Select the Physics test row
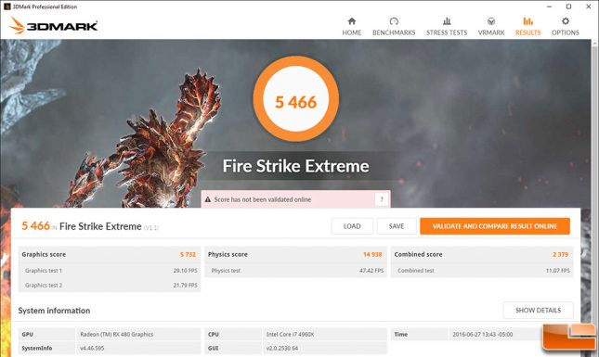The image size is (599, 357). click(295, 271)
